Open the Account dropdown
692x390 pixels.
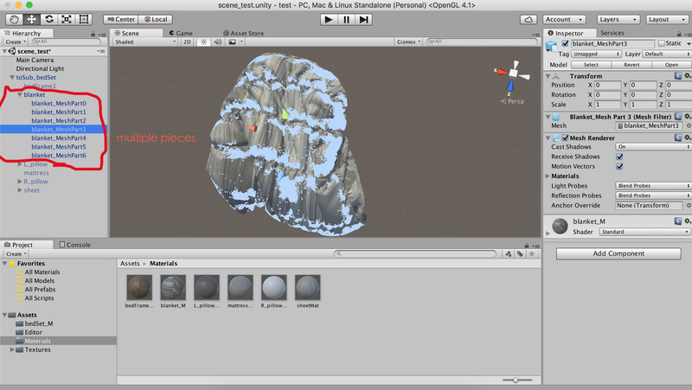[x=565, y=19]
